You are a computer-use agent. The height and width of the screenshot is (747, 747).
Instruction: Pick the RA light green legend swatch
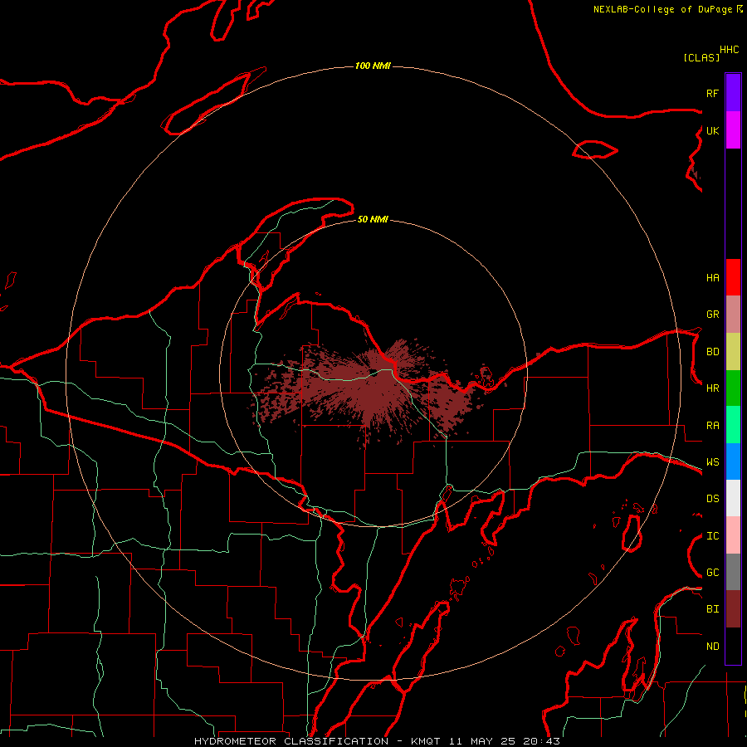(x=733, y=425)
